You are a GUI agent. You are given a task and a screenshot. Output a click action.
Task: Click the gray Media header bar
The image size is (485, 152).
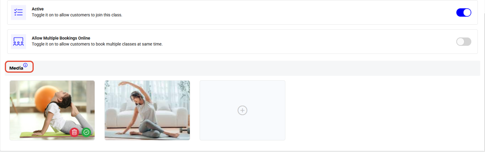pyautogui.click(x=242, y=68)
